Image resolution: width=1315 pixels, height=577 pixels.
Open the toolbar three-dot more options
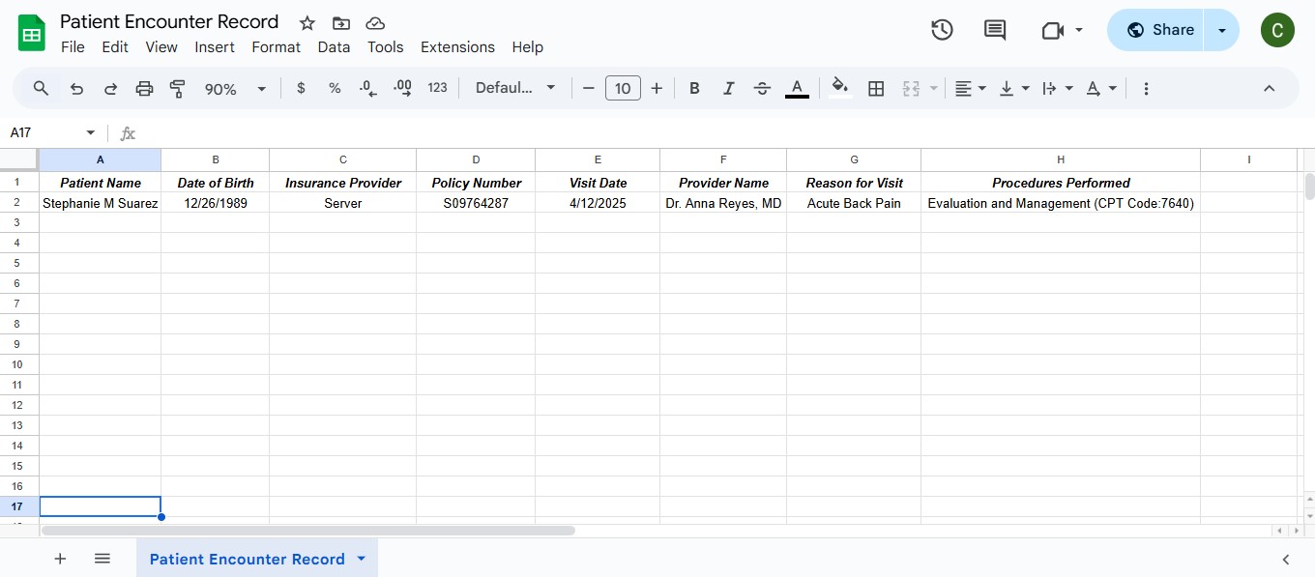pyautogui.click(x=1146, y=88)
